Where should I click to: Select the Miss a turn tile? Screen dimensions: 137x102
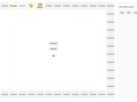tap(31, 6)
